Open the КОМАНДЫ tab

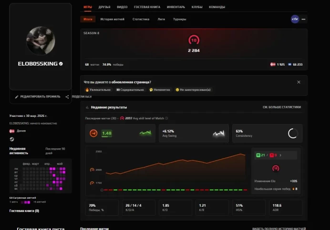[x=217, y=7]
